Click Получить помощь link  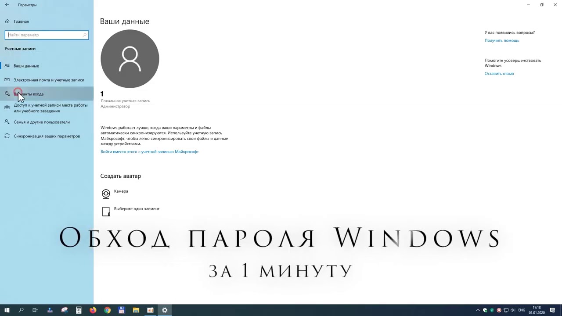click(x=502, y=40)
